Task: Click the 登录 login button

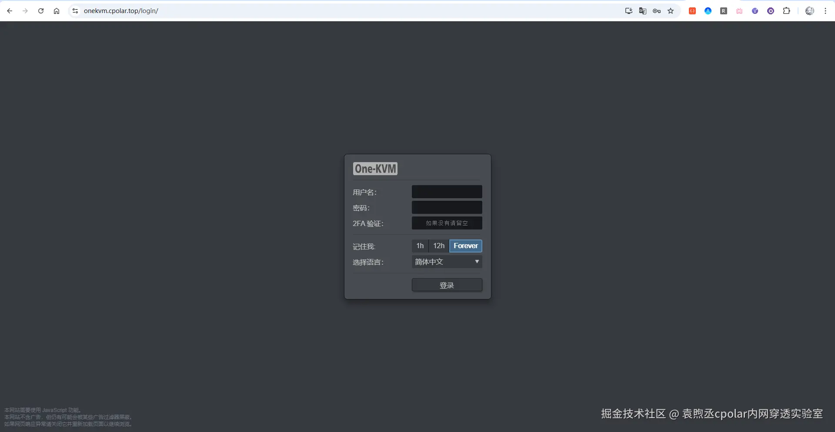Action: (x=447, y=285)
